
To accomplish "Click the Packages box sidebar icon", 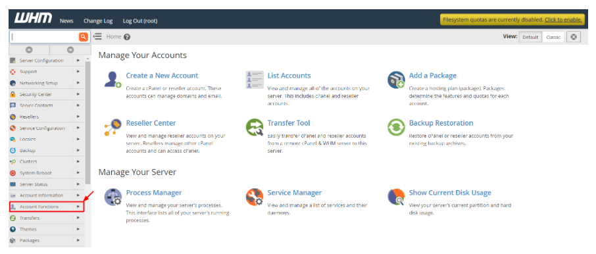I will (x=12, y=241).
